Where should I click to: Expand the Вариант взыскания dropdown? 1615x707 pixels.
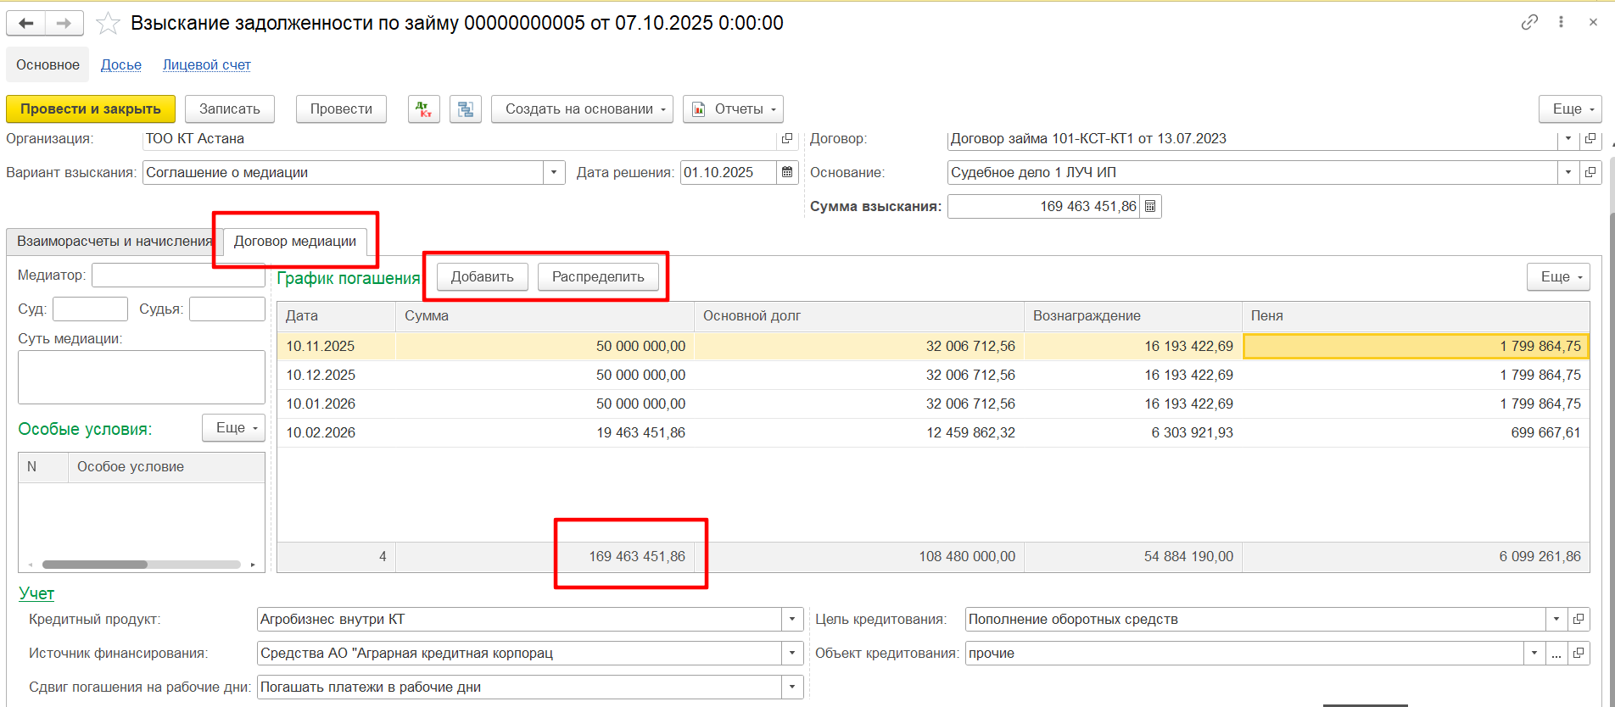point(554,172)
